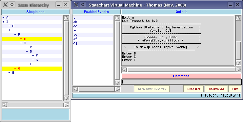Image resolution: width=243 pixels, height=122 pixels.
Task: Select - E row directly below blue G
Action: (32, 64)
